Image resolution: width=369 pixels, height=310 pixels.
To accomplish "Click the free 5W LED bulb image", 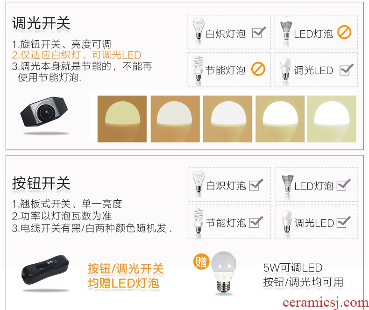I will tap(224, 273).
